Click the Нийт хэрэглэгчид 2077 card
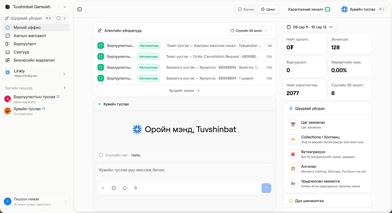Viewport: 392px width, 213px height. tap(305, 90)
